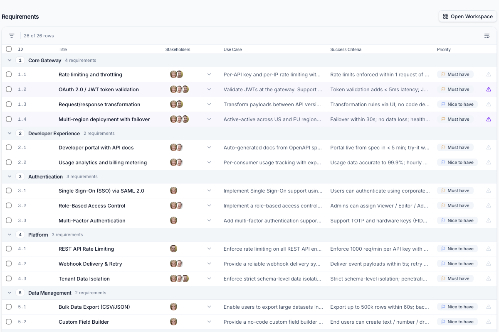The image size is (499, 332).
Task: Collapse the Data Management group
Action: tap(10, 293)
